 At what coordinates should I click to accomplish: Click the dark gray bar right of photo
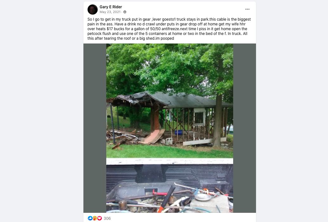(245, 128)
